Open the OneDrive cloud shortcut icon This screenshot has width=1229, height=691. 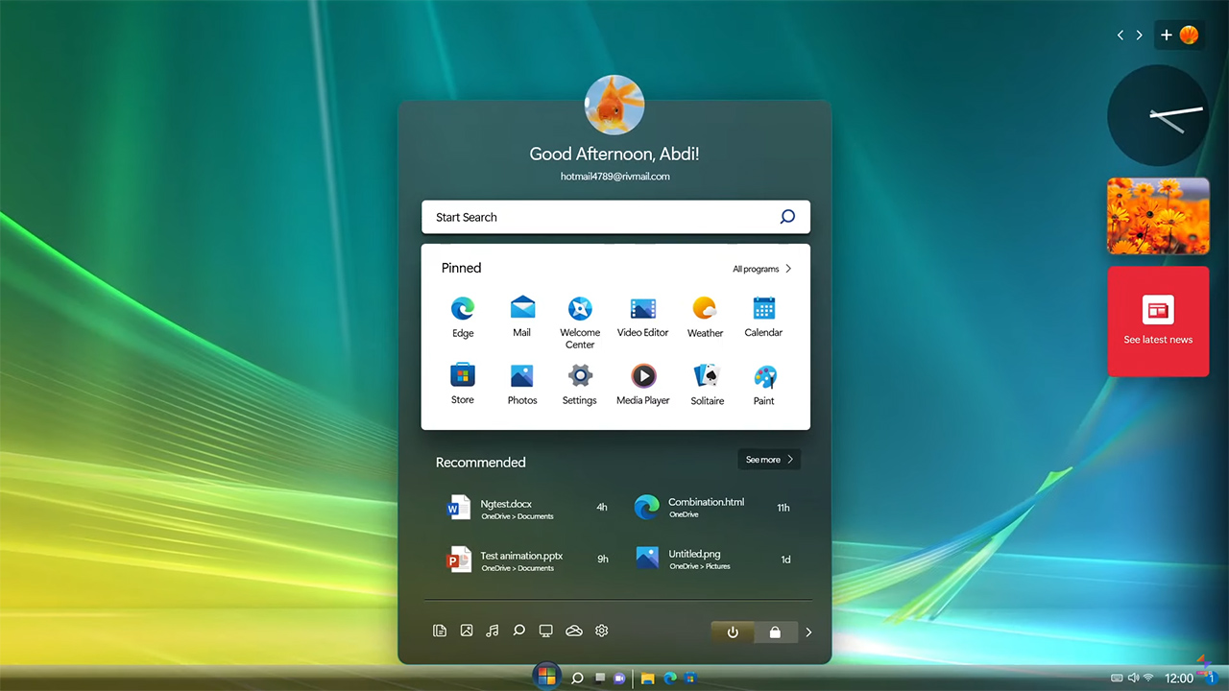(x=574, y=631)
